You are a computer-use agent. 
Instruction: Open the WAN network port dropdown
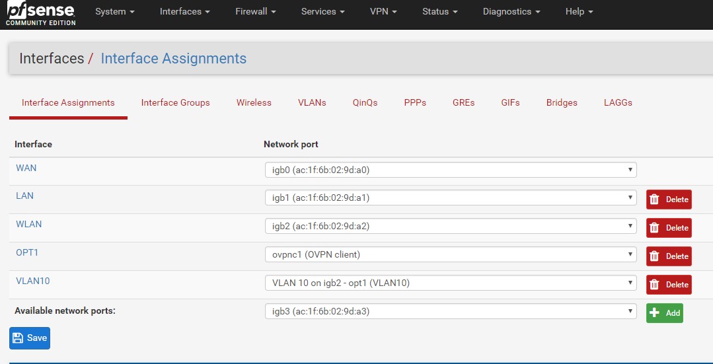450,170
